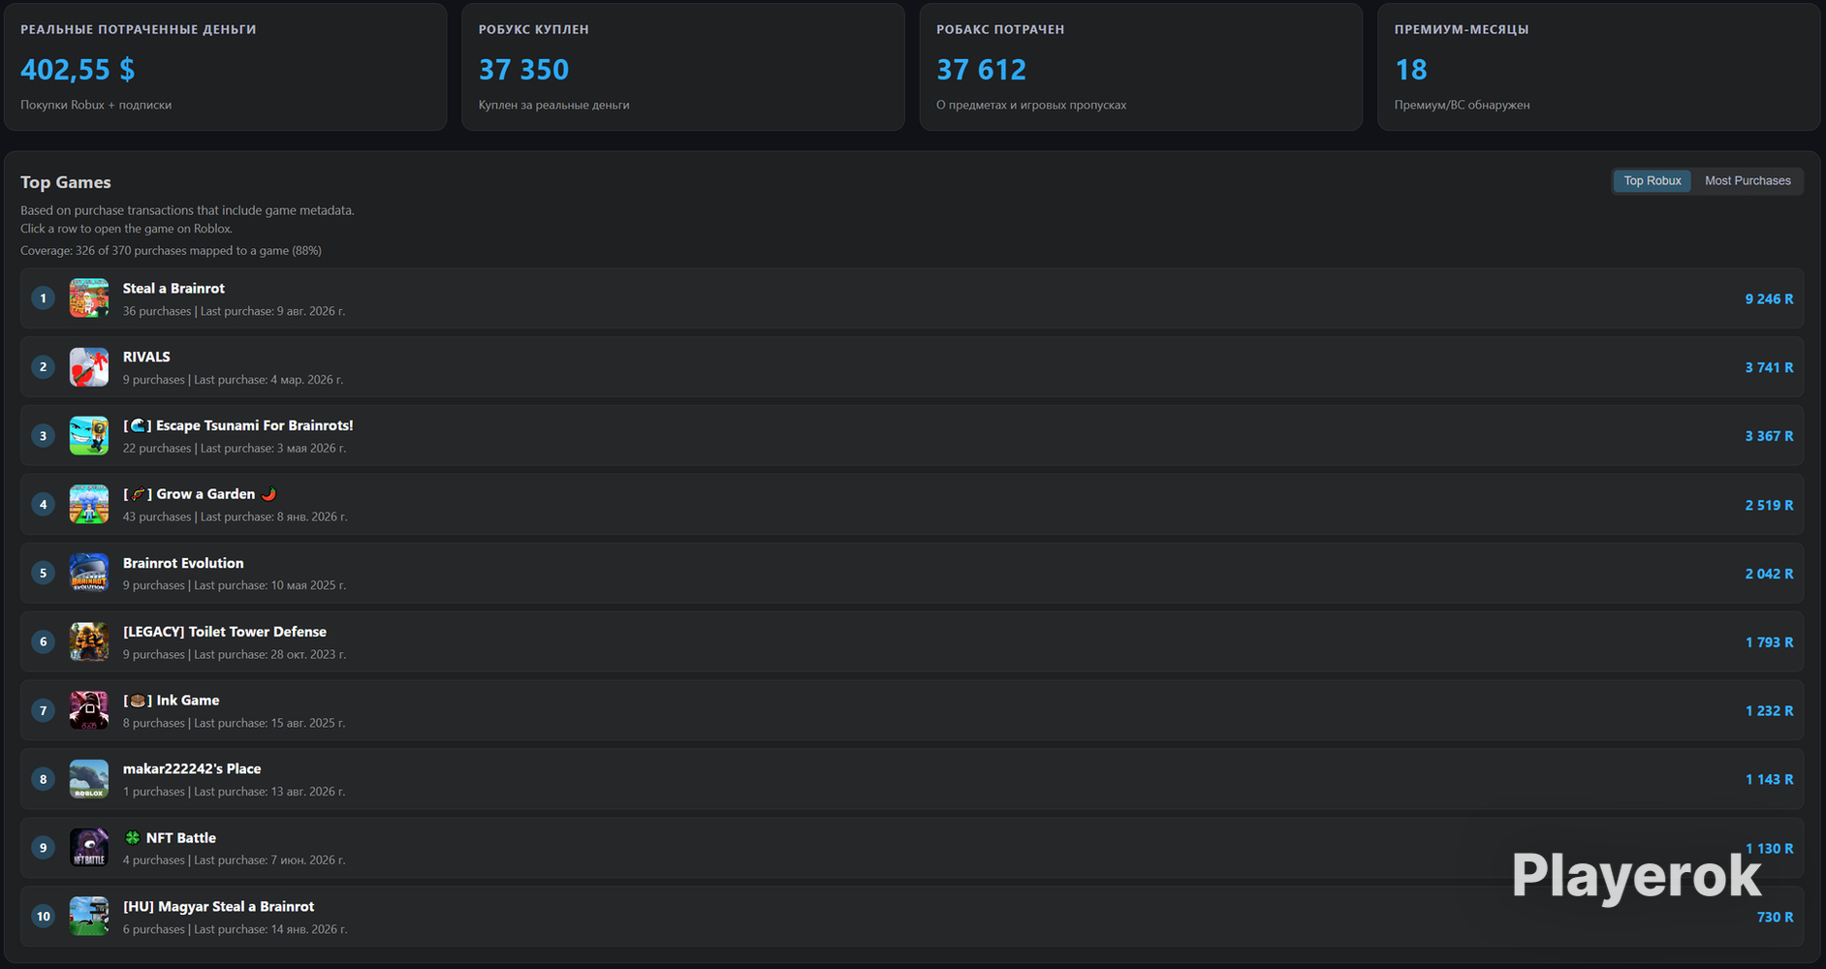
Task: Open Escape Tsunami For Brainrots! title
Action: tap(238, 425)
